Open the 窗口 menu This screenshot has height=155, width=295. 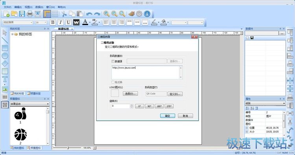pos(50,7)
